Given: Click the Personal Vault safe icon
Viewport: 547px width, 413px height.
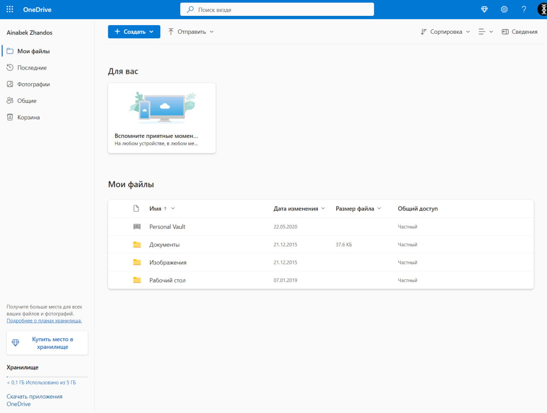Looking at the screenshot, I should tap(137, 227).
